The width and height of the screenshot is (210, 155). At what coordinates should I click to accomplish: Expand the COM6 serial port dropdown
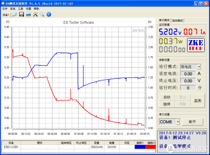pyautogui.click(x=178, y=122)
